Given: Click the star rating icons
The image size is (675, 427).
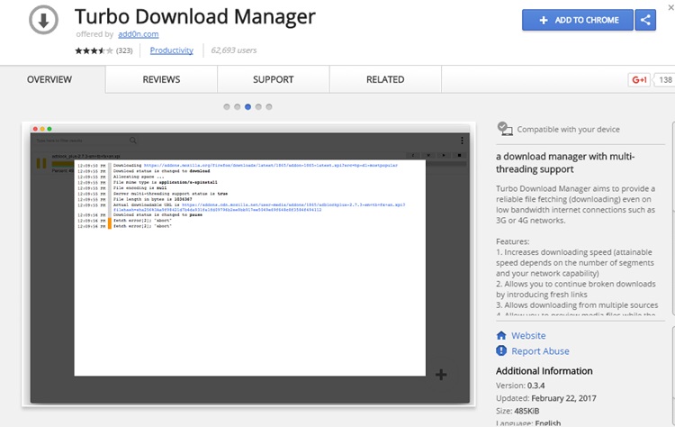Looking at the screenshot, I should tap(94, 50).
